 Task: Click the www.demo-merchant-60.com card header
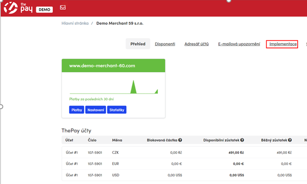pos(113,66)
